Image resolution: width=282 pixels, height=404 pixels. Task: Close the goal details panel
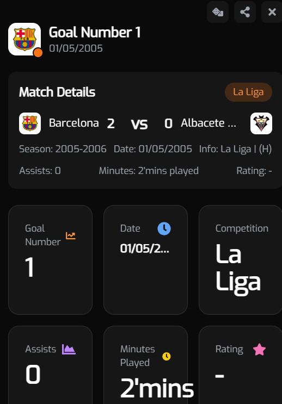tap(272, 12)
